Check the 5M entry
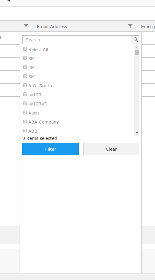Screen dimensions: 155x280 (x=25, y=76)
